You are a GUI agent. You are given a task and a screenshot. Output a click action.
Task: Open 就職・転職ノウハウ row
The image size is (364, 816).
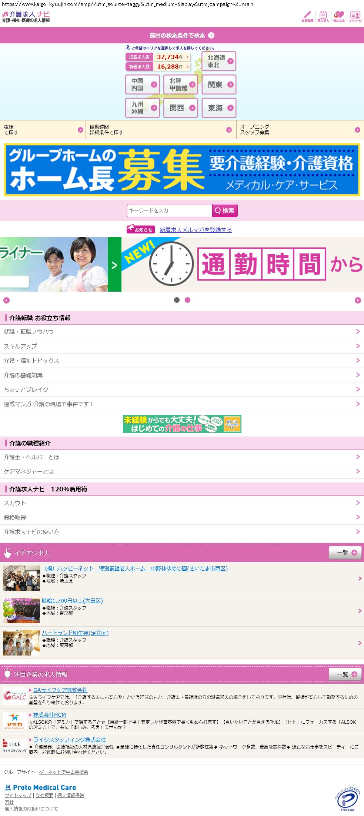pos(182,332)
